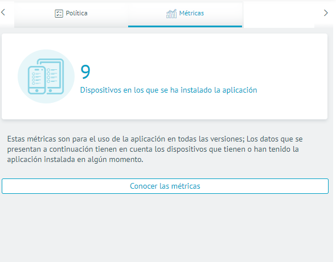Screen dimensions: 336x262
Task: Open the Dispositivos en los que se ha instalado link
Action: pyautogui.click(x=169, y=90)
